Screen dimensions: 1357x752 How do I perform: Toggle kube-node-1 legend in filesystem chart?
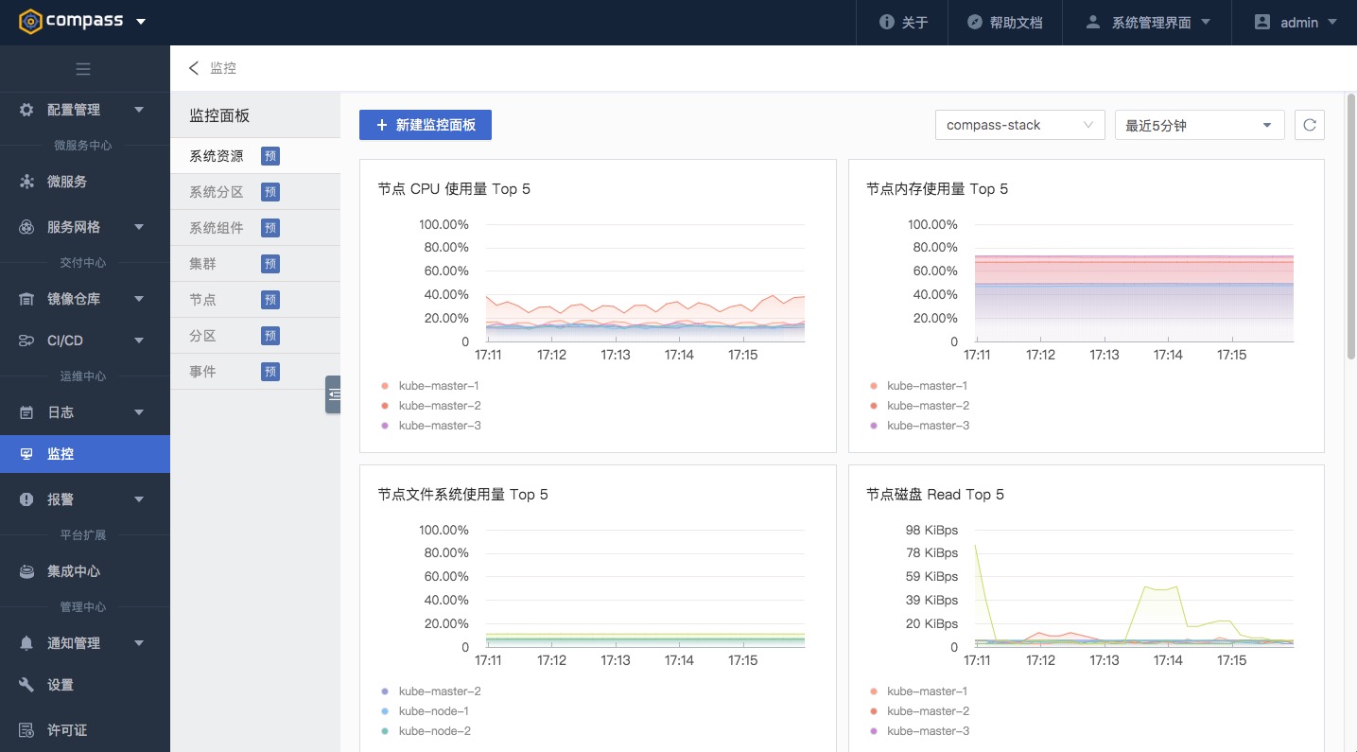click(x=425, y=711)
